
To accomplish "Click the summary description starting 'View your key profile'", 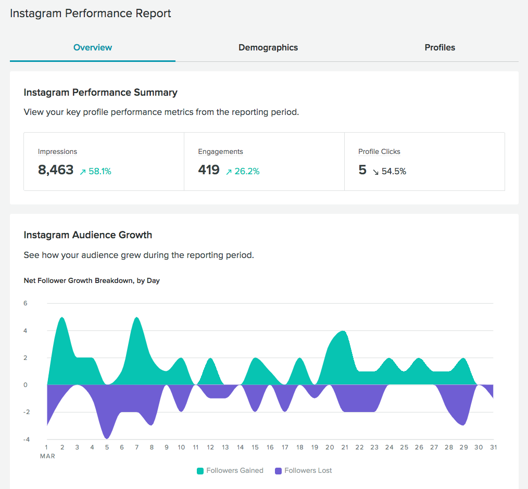I will pos(161,112).
